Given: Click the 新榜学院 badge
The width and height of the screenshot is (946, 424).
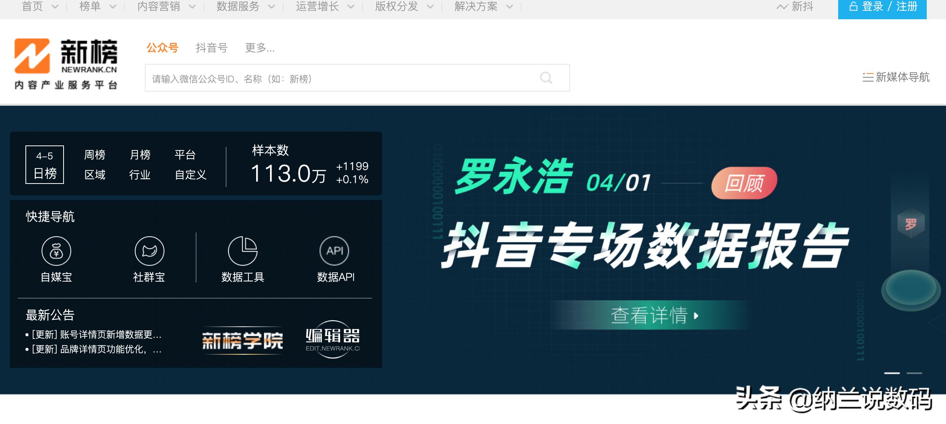Looking at the screenshot, I should pyautogui.click(x=242, y=340).
